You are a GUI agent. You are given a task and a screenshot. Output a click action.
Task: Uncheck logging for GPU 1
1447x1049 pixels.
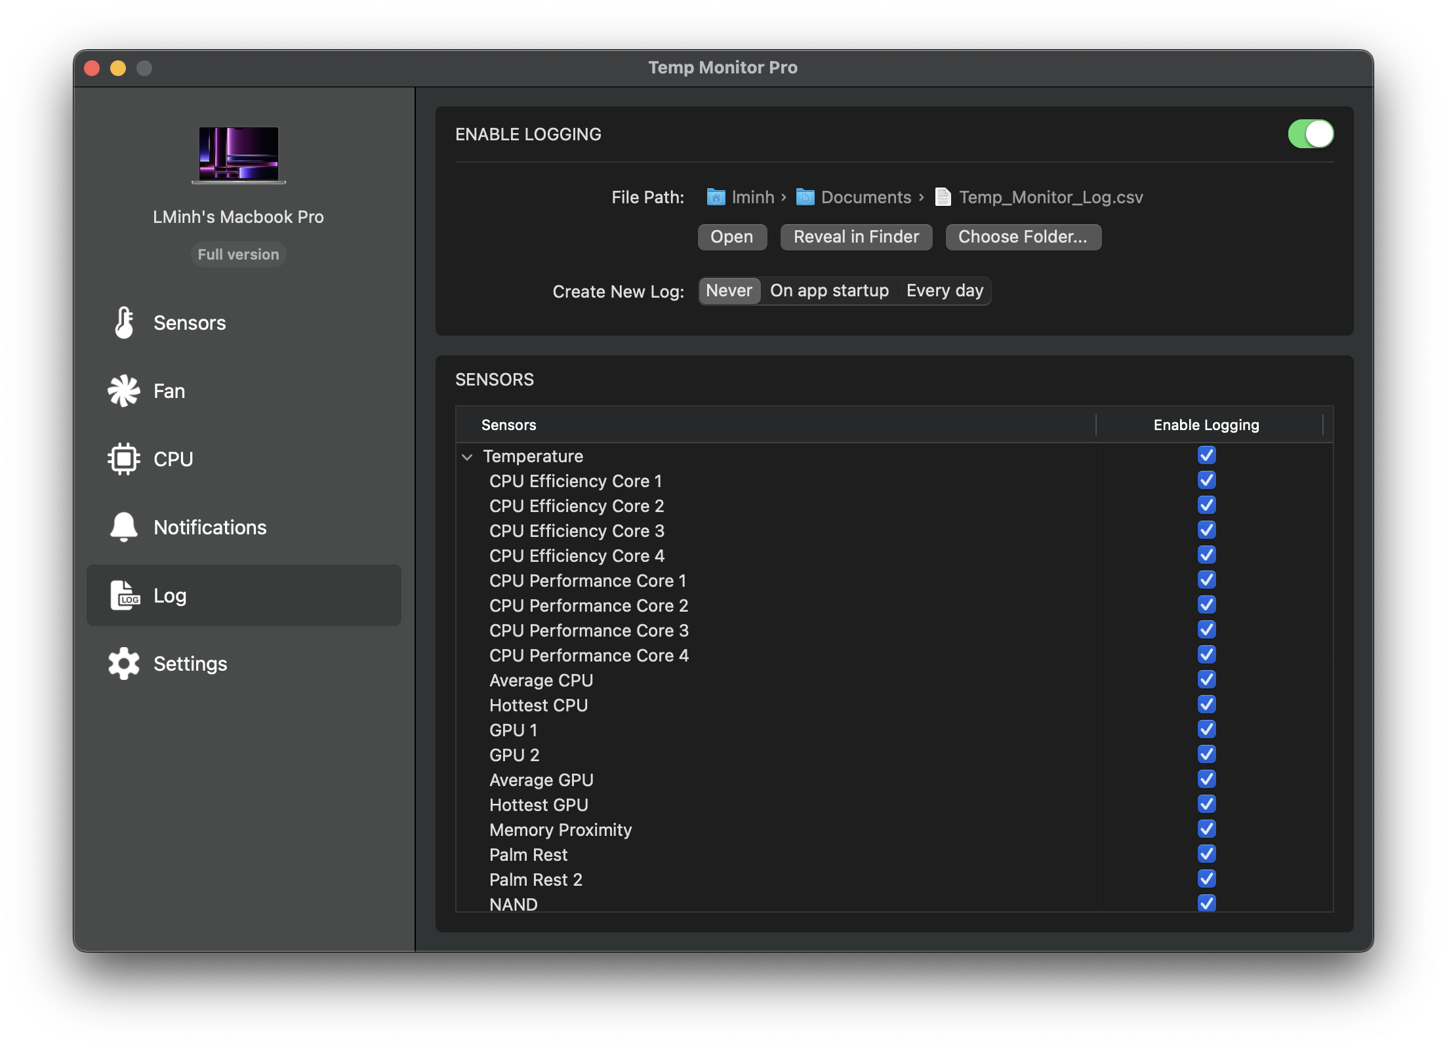tap(1206, 729)
